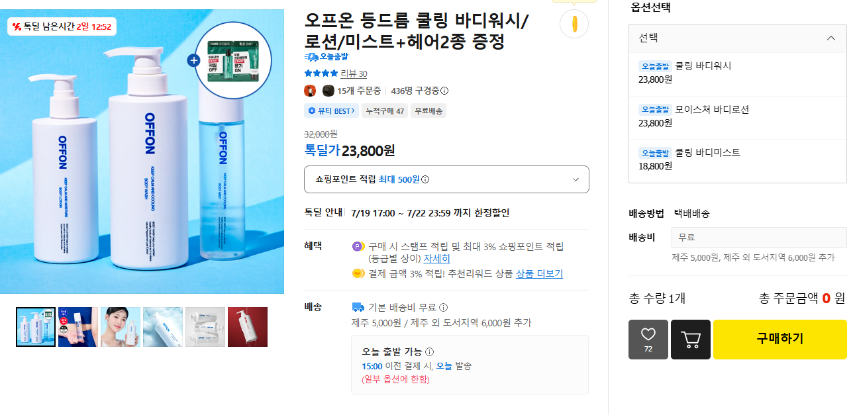The image size is (853, 415).
Task: Click the yellow 구매하기 button
Action: pos(780,340)
